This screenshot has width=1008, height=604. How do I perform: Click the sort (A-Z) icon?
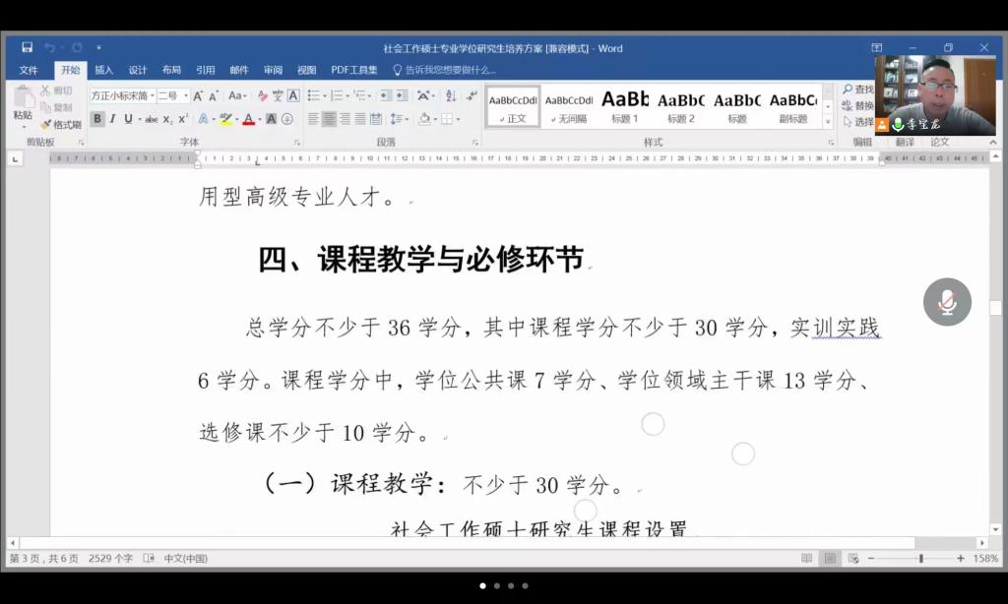pos(451,95)
